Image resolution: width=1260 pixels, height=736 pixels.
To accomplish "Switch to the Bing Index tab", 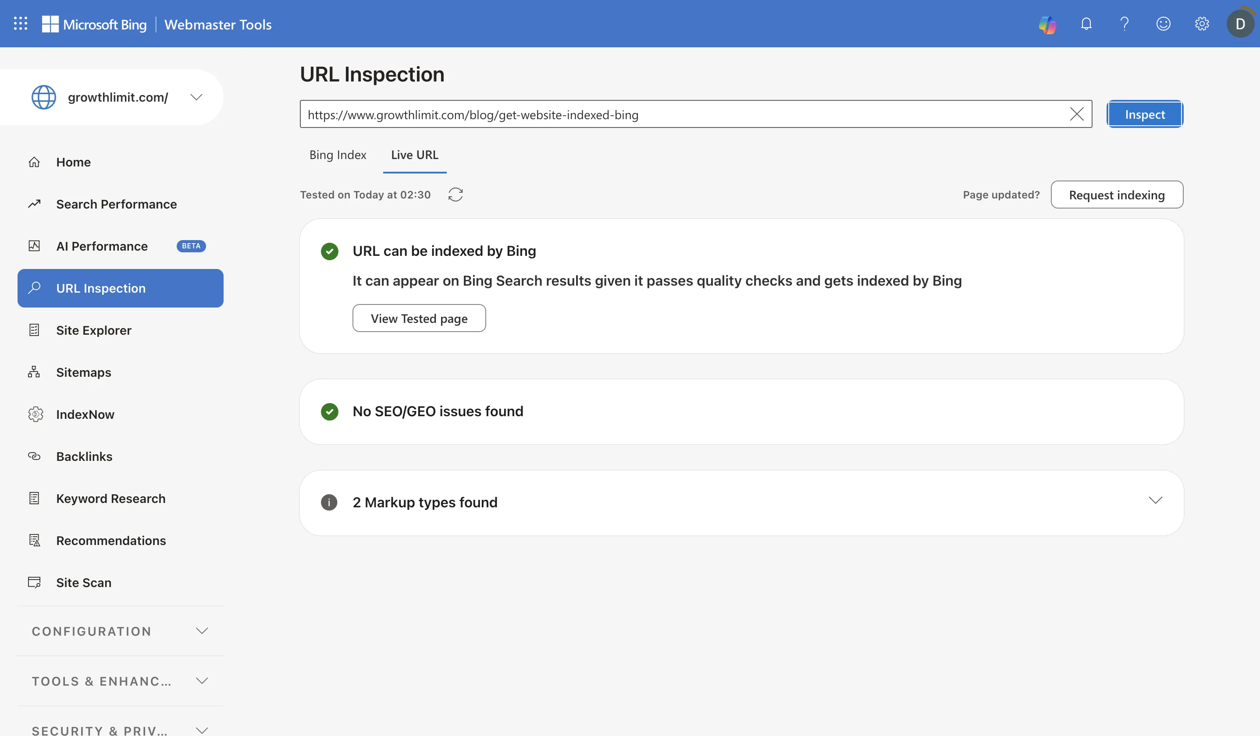I will (338, 155).
